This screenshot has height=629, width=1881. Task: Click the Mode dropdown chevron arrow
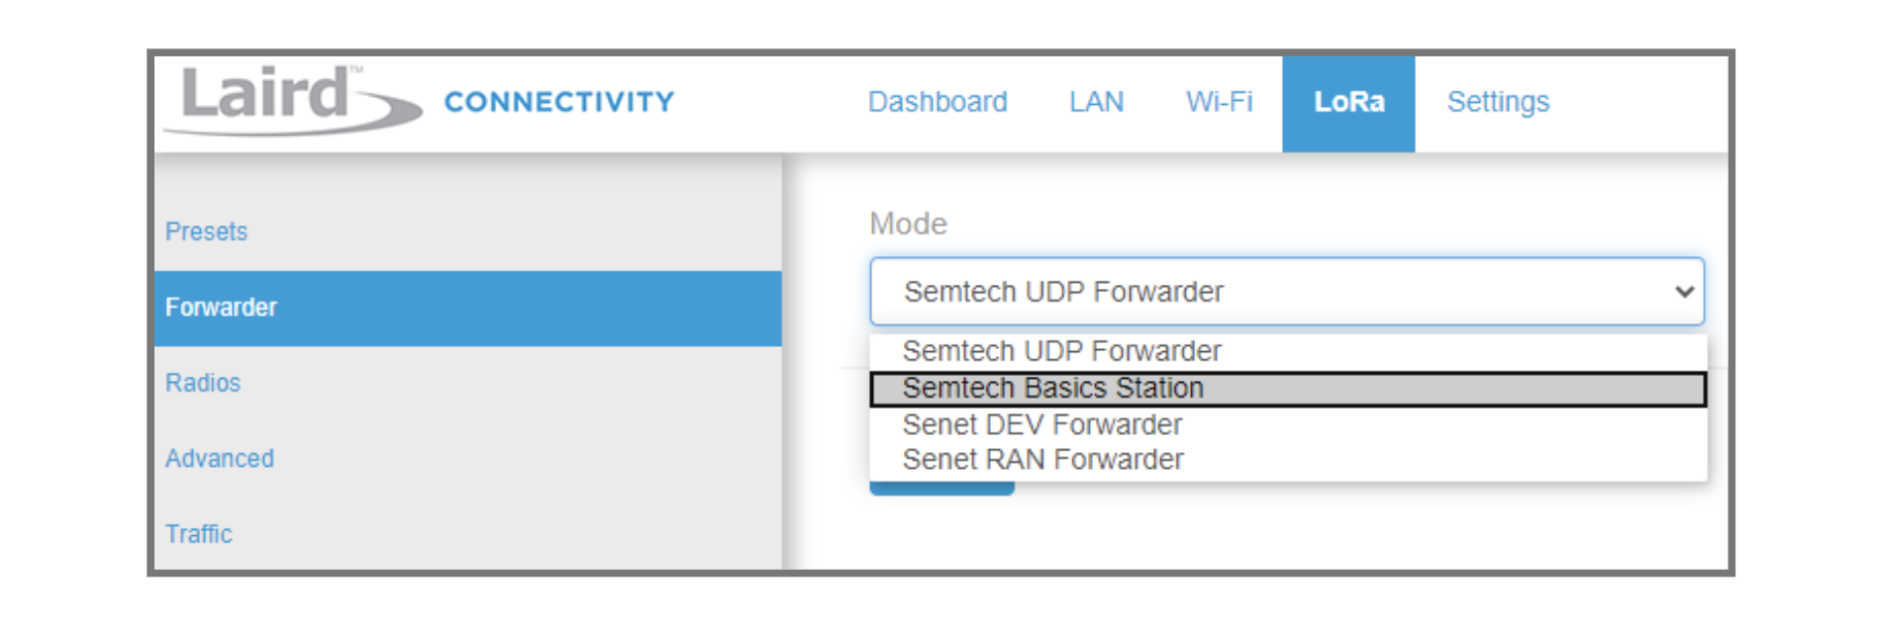pos(1683,291)
